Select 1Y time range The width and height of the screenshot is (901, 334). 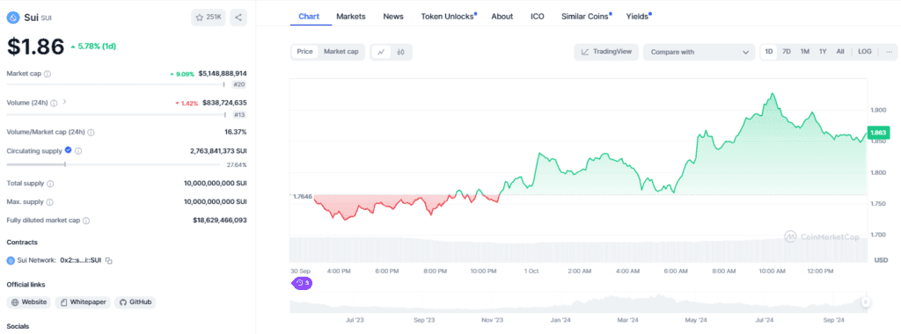pos(823,52)
